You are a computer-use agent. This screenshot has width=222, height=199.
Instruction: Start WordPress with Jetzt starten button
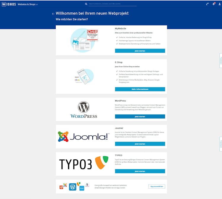point(140,117)
